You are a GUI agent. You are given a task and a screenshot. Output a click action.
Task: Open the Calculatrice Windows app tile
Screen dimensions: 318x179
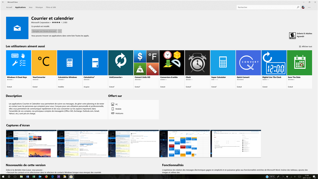click(70, 69)
